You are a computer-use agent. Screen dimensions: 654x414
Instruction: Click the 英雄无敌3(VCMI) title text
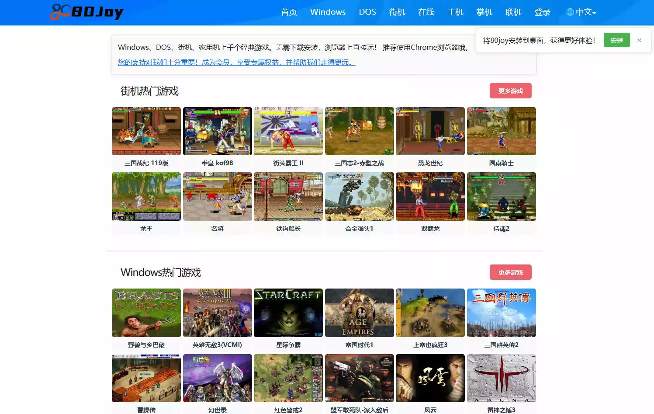[x=218, y=345]
